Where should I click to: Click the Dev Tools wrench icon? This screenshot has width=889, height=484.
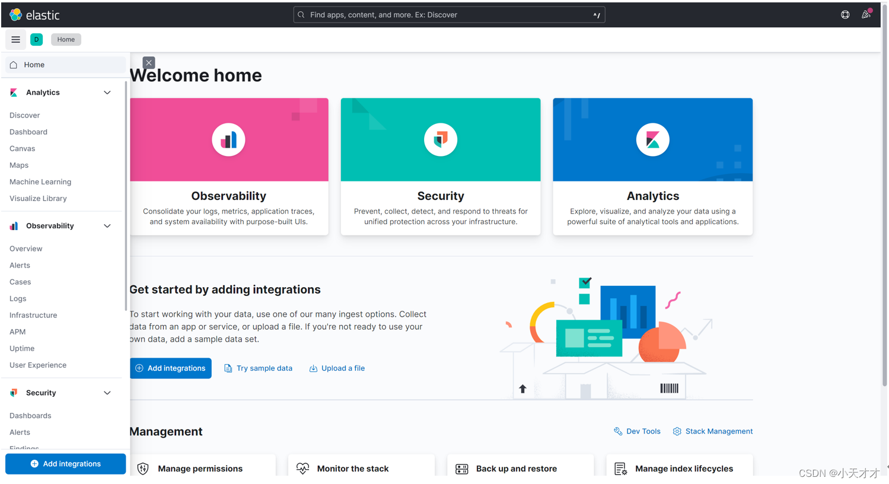(618, 431)
